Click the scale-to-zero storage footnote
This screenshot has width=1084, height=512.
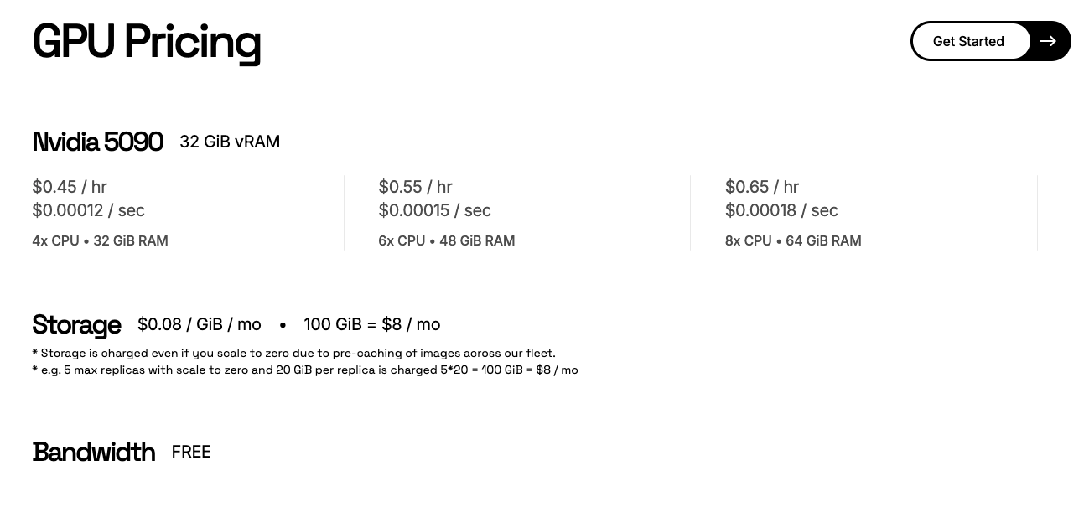[x=294, y=353]
